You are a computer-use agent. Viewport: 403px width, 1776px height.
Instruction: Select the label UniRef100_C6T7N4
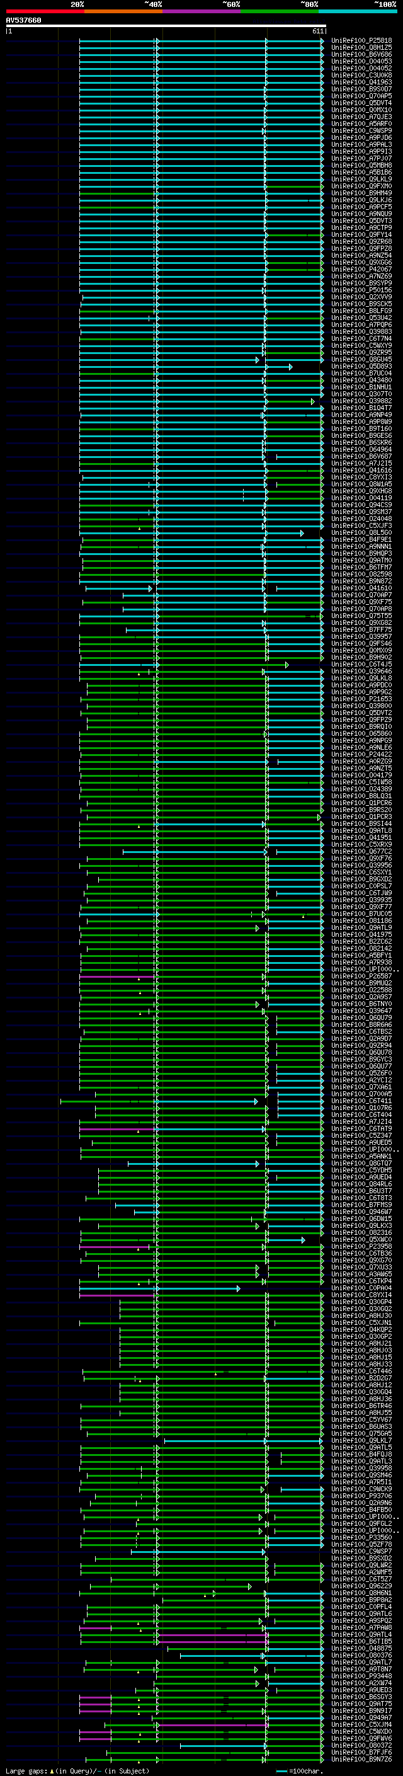pyautogui.click(x=361, y=338)
